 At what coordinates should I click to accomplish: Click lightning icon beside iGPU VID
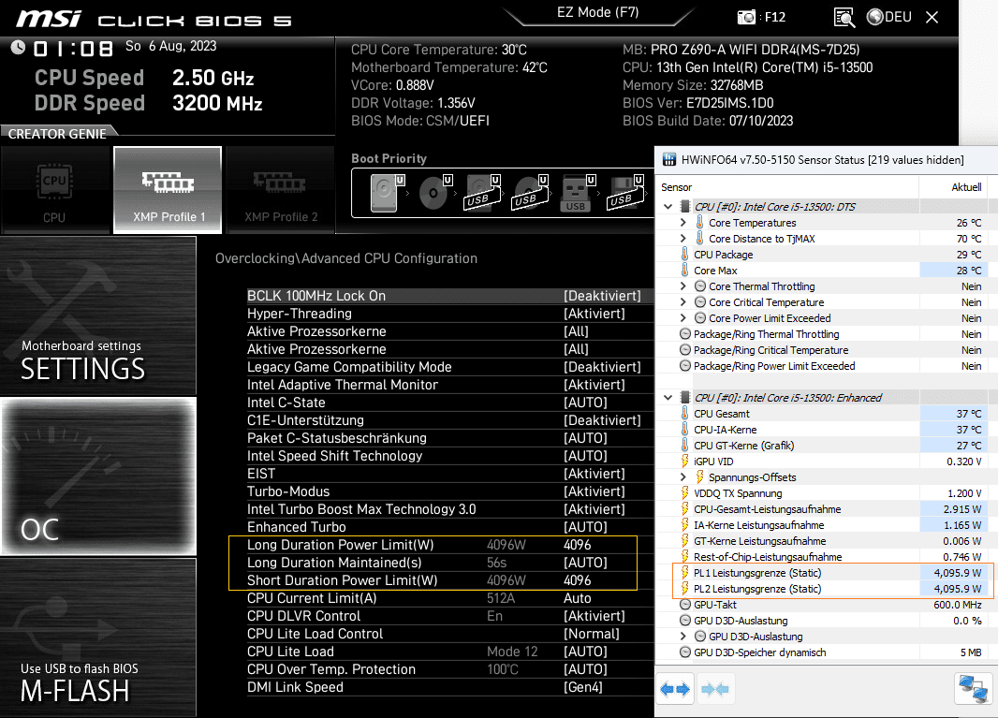(x=685, y=461)
